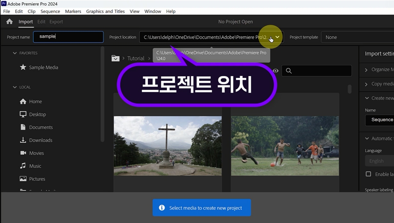Open the Markers menu
Screen dimensions: 394x223
click(73, 11)
